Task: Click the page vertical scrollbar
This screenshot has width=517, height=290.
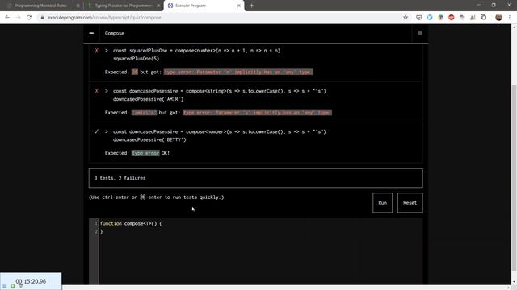Action: tap(514, 177)
